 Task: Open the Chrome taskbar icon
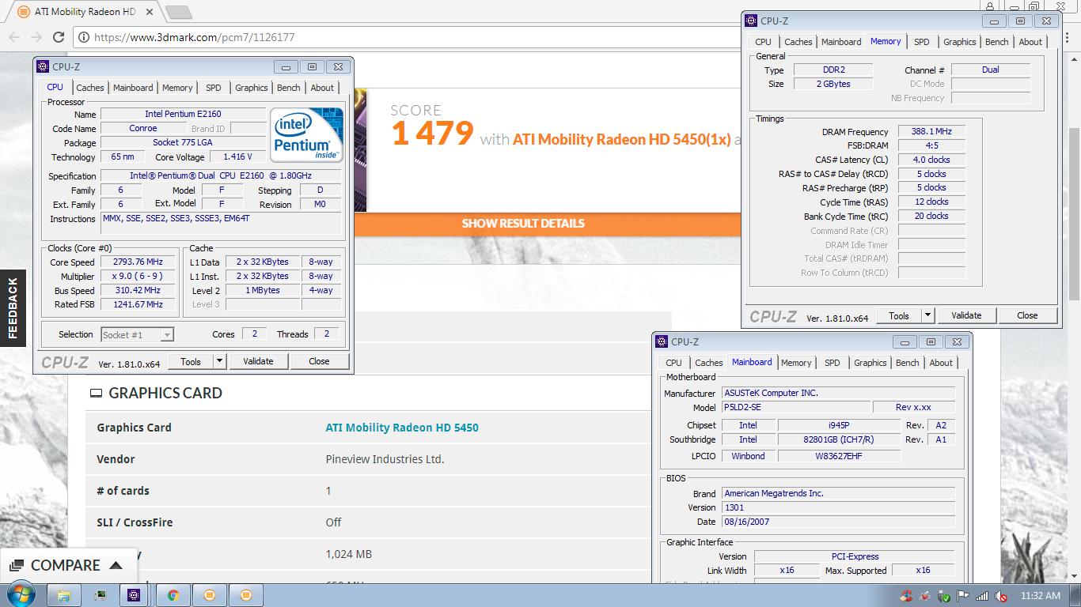[173, 595]
